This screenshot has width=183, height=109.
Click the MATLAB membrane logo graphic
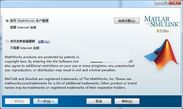click(x=162, y=54)
